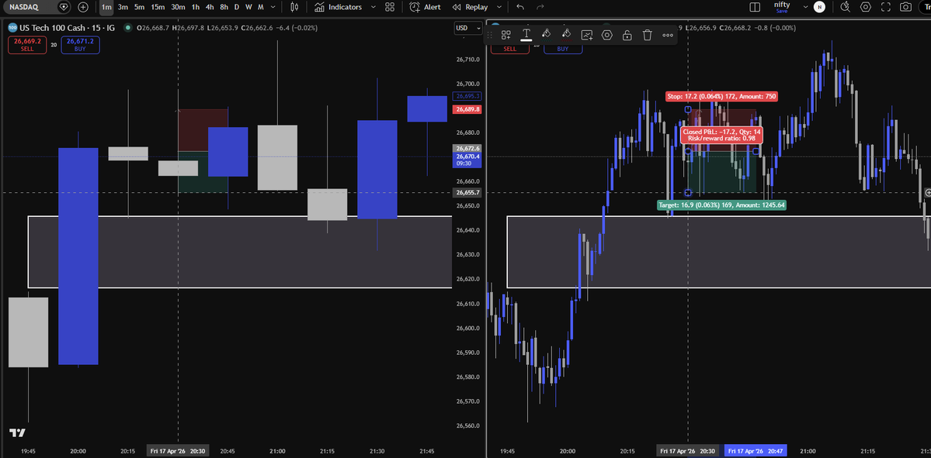Viewport: 931px width, 458px height.
Task: Click the Stop 17.2 label on position
Action: pyautogui.click(x=721, y=96)
